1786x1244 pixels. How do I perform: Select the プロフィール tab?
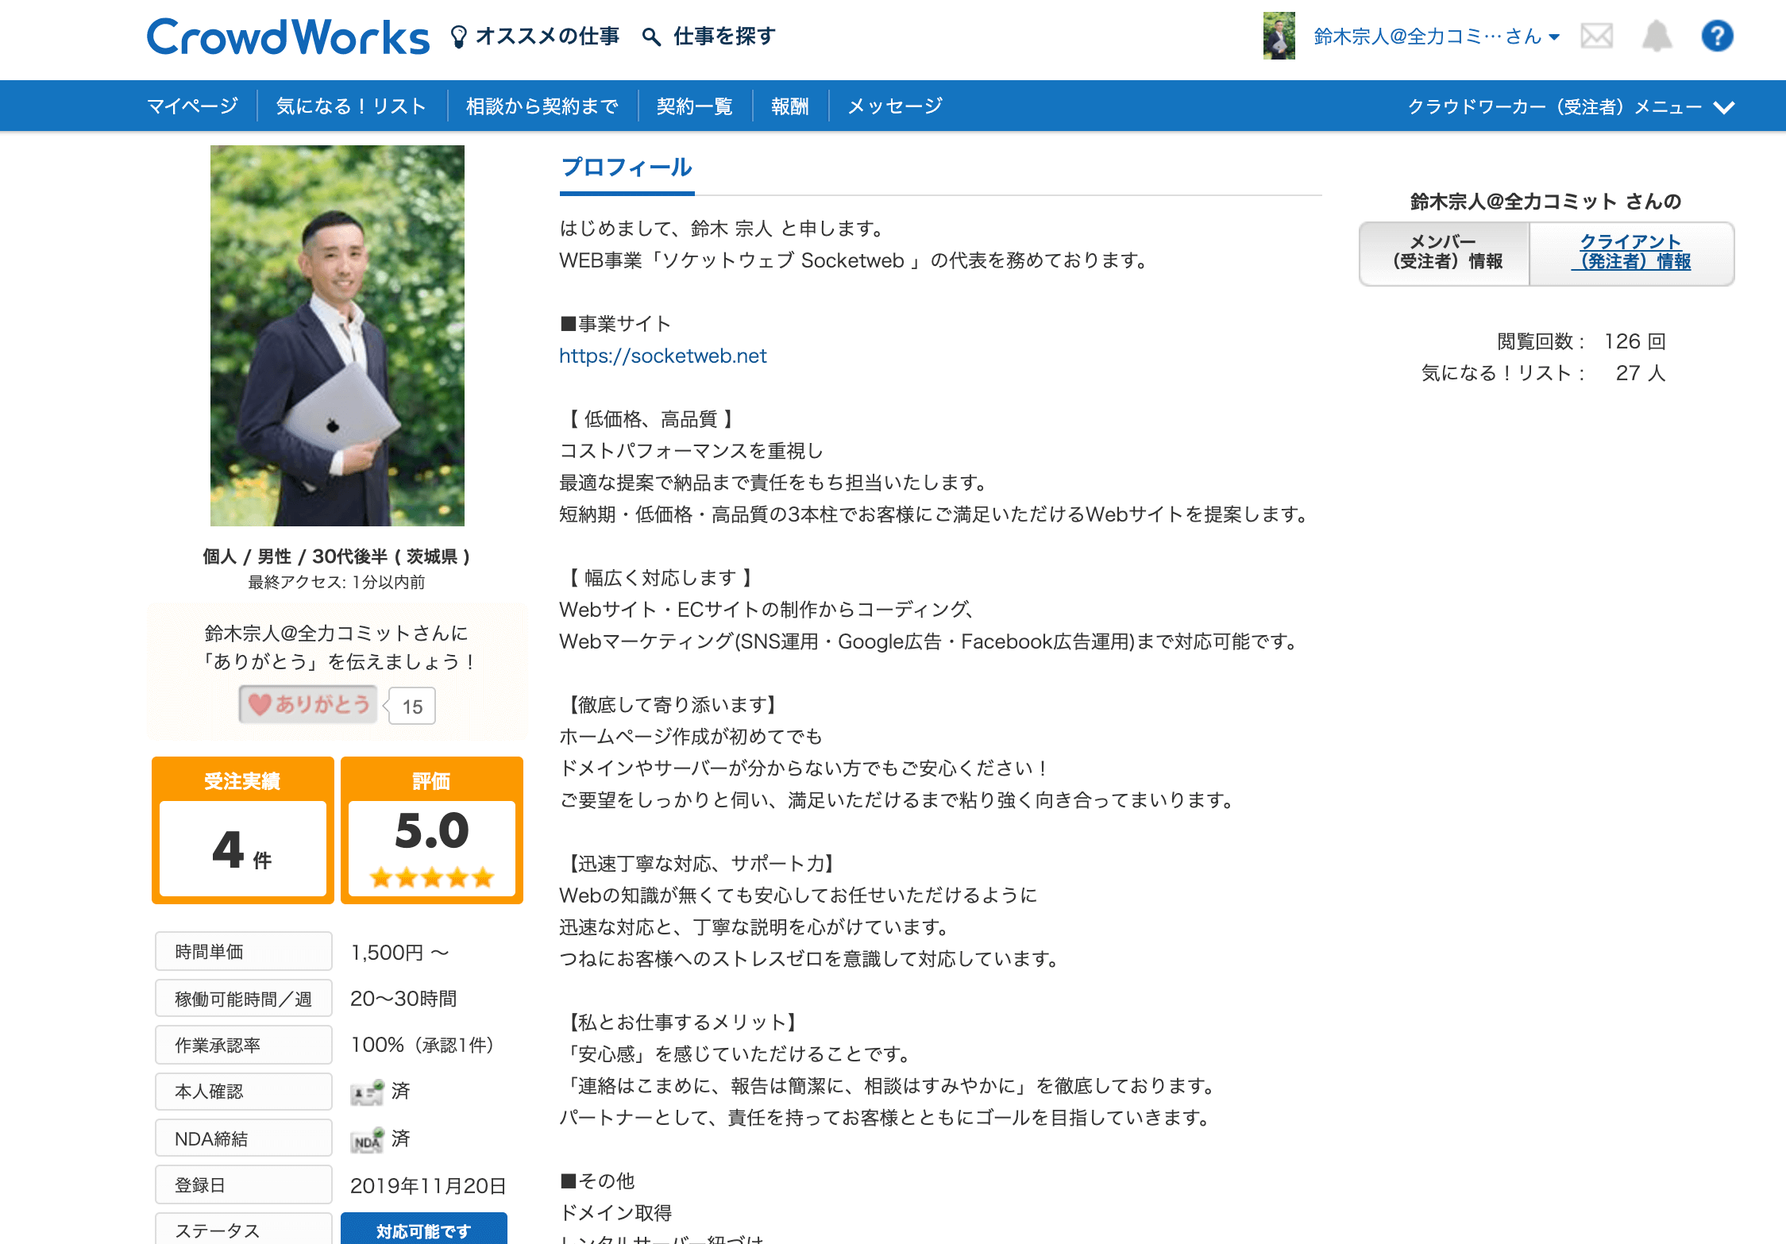click(x=627, y=168)
